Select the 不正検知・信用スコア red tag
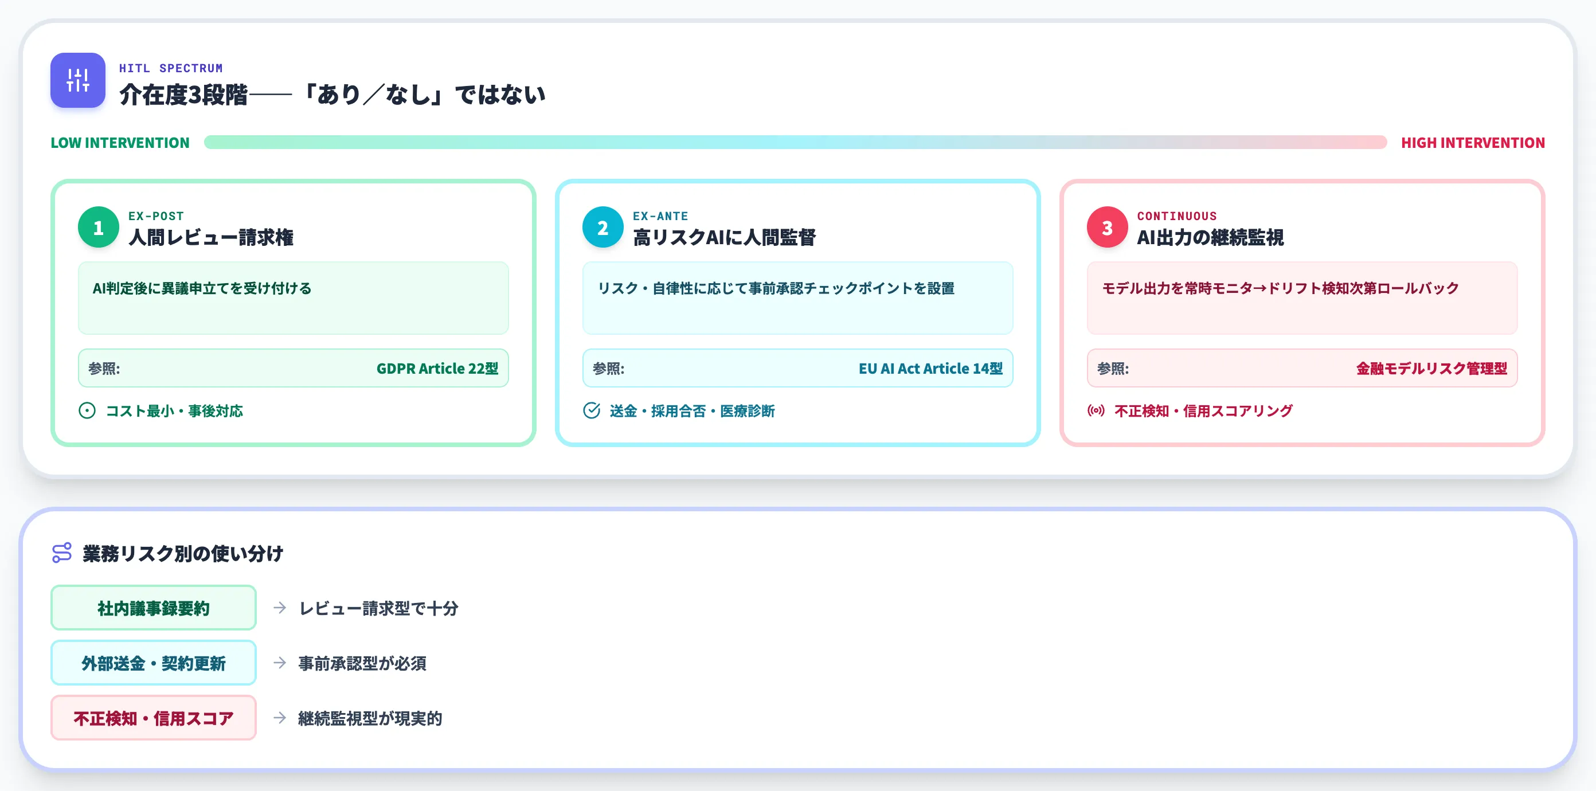The width and height of the screenshot is (1596, 791). [154, 717]
